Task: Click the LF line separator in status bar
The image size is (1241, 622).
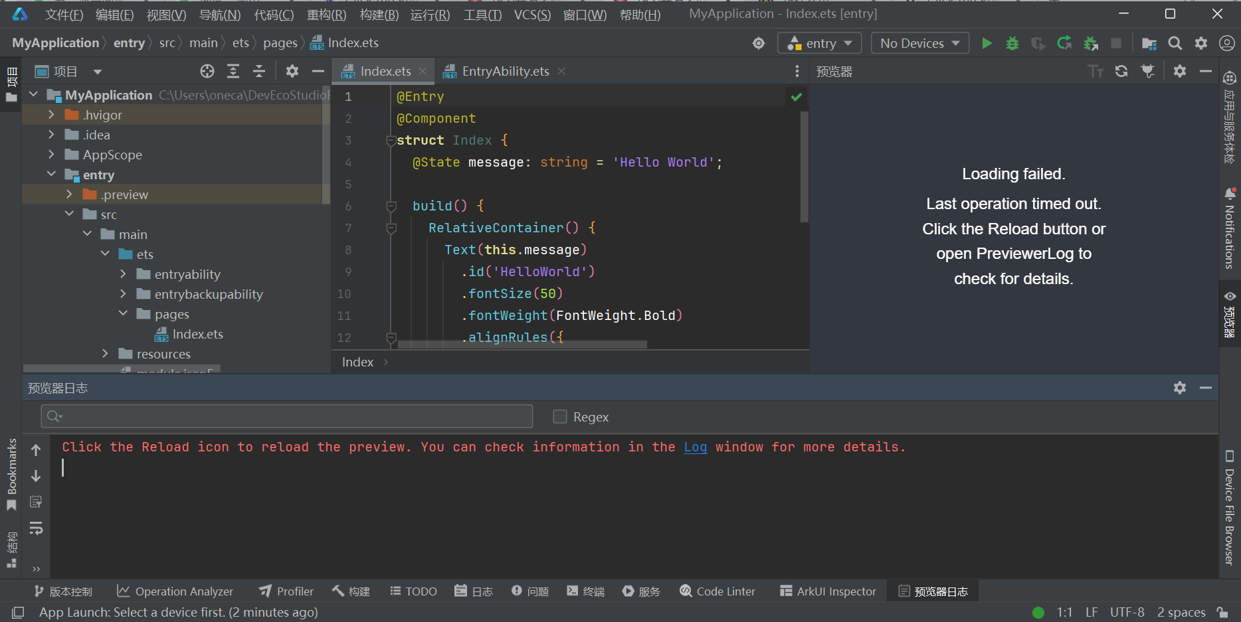Action: [x=1092, y=612]
